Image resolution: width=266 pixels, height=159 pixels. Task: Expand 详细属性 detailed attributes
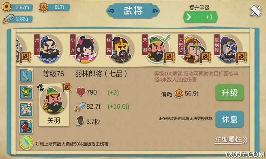point(231,140)
